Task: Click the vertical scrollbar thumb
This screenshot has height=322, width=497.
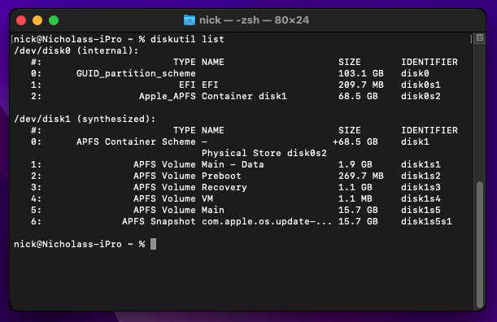Action: 480,244
